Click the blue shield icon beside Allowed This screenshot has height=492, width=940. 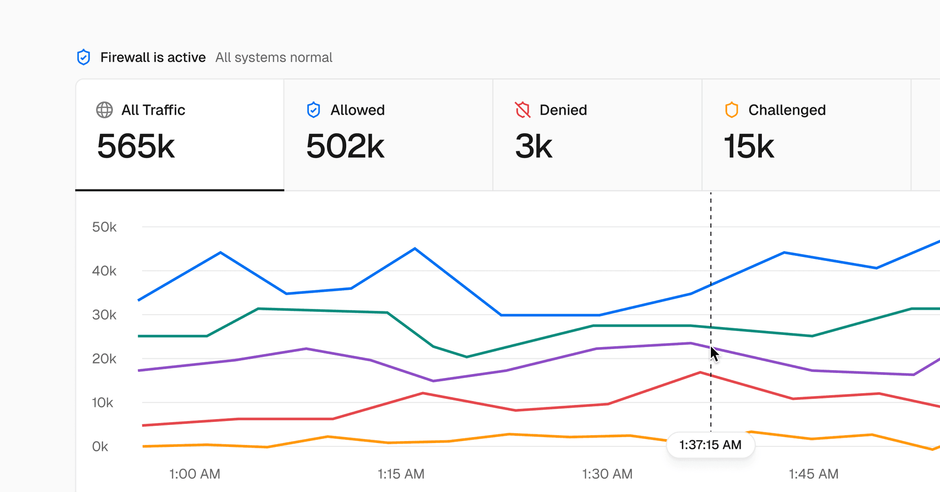tap(313, 110)
